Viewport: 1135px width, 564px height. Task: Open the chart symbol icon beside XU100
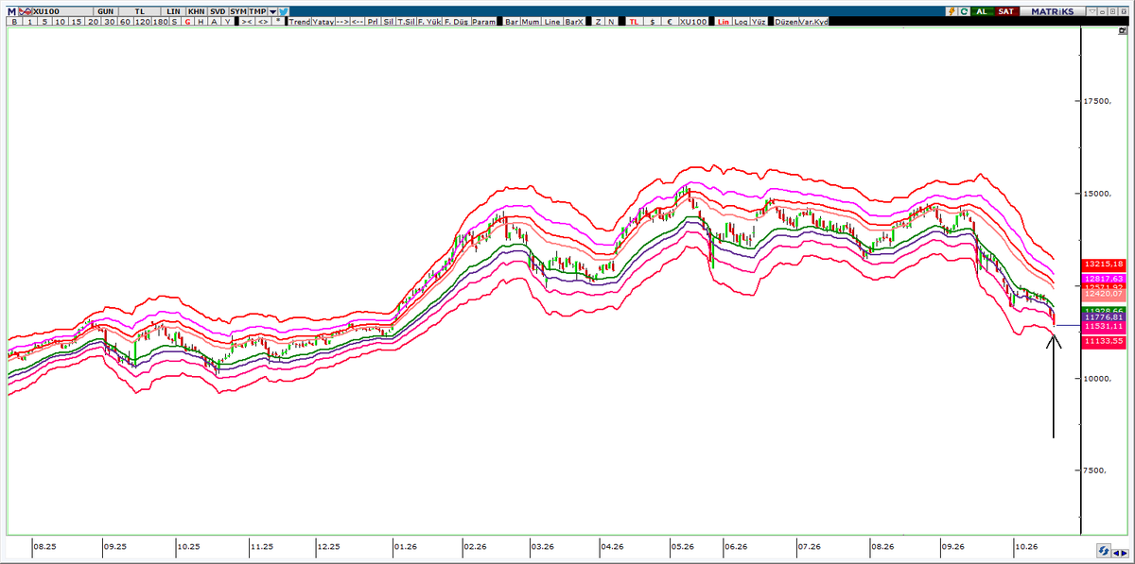coord(26,10)
